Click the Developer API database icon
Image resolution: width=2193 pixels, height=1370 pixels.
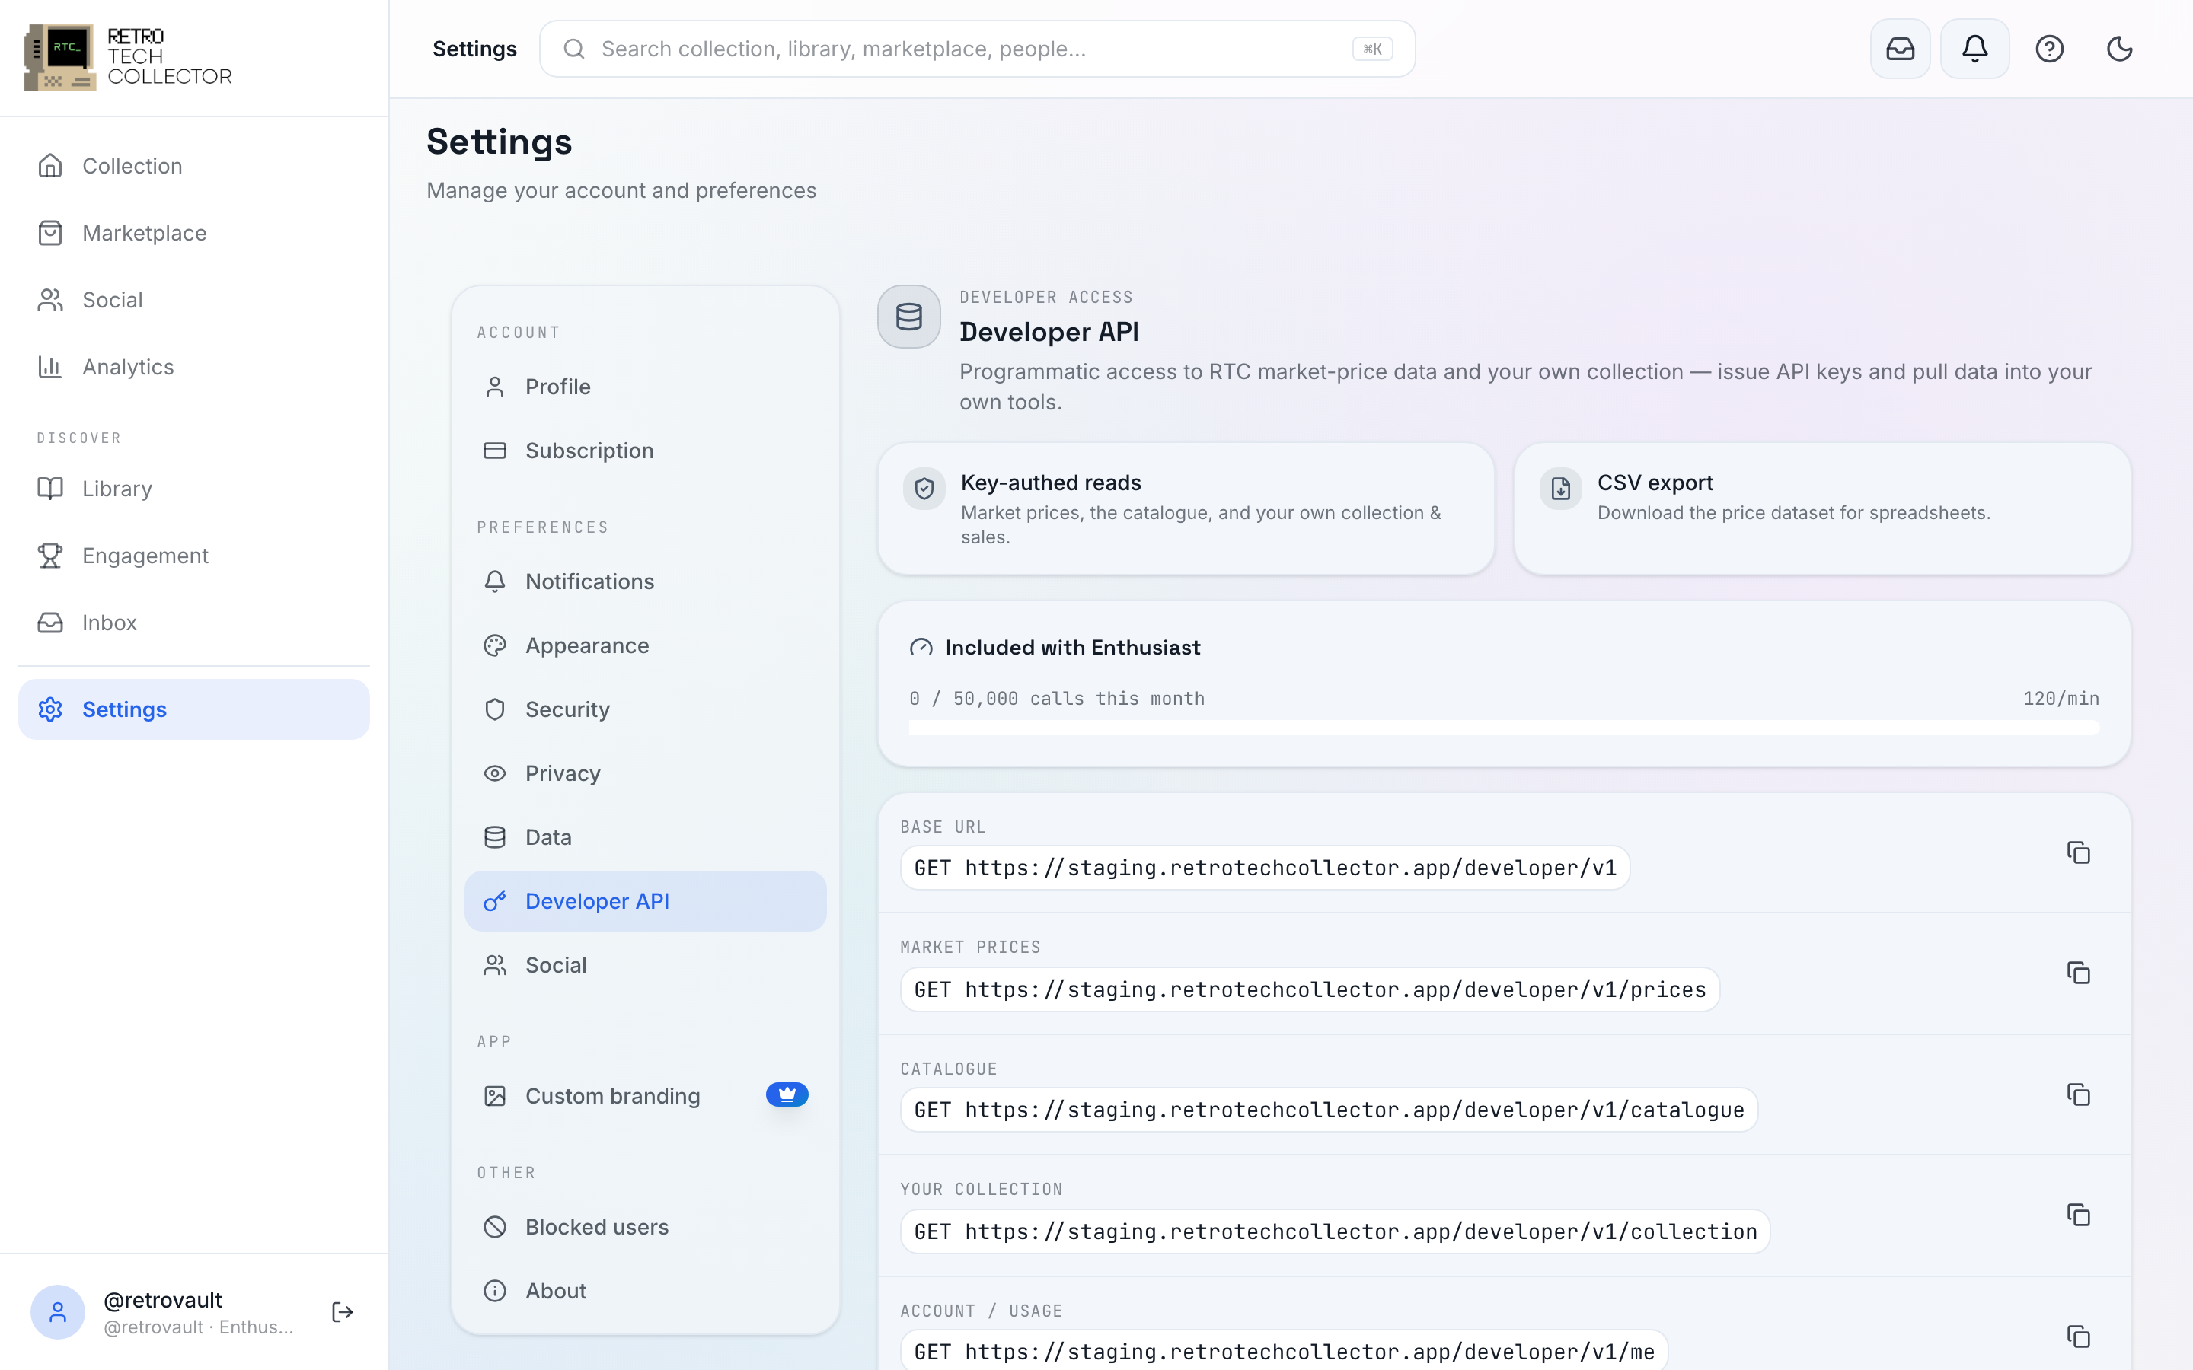click(x=909, y=316)
